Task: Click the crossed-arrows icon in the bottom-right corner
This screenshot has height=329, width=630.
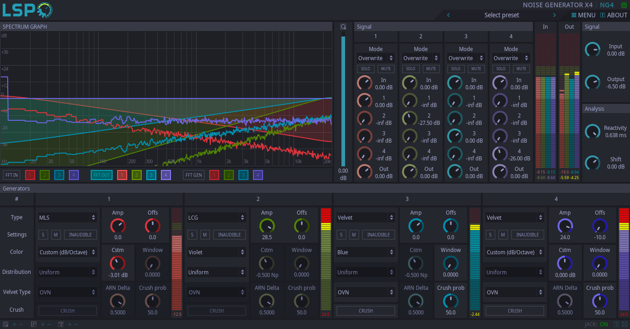Action: (x=624, y=324)
